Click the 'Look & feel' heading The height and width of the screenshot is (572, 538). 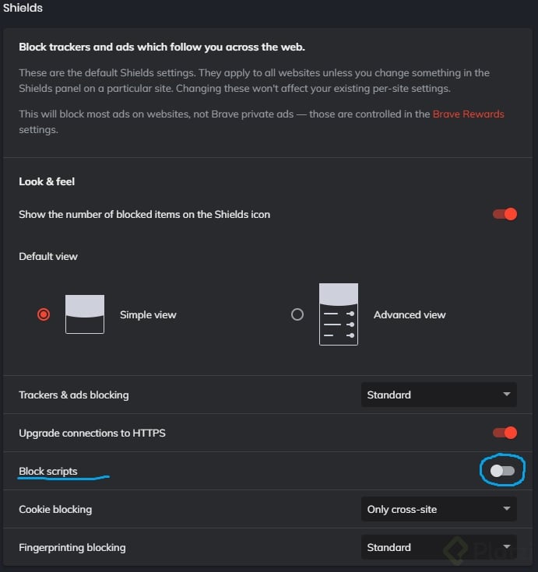pos(47,181)
